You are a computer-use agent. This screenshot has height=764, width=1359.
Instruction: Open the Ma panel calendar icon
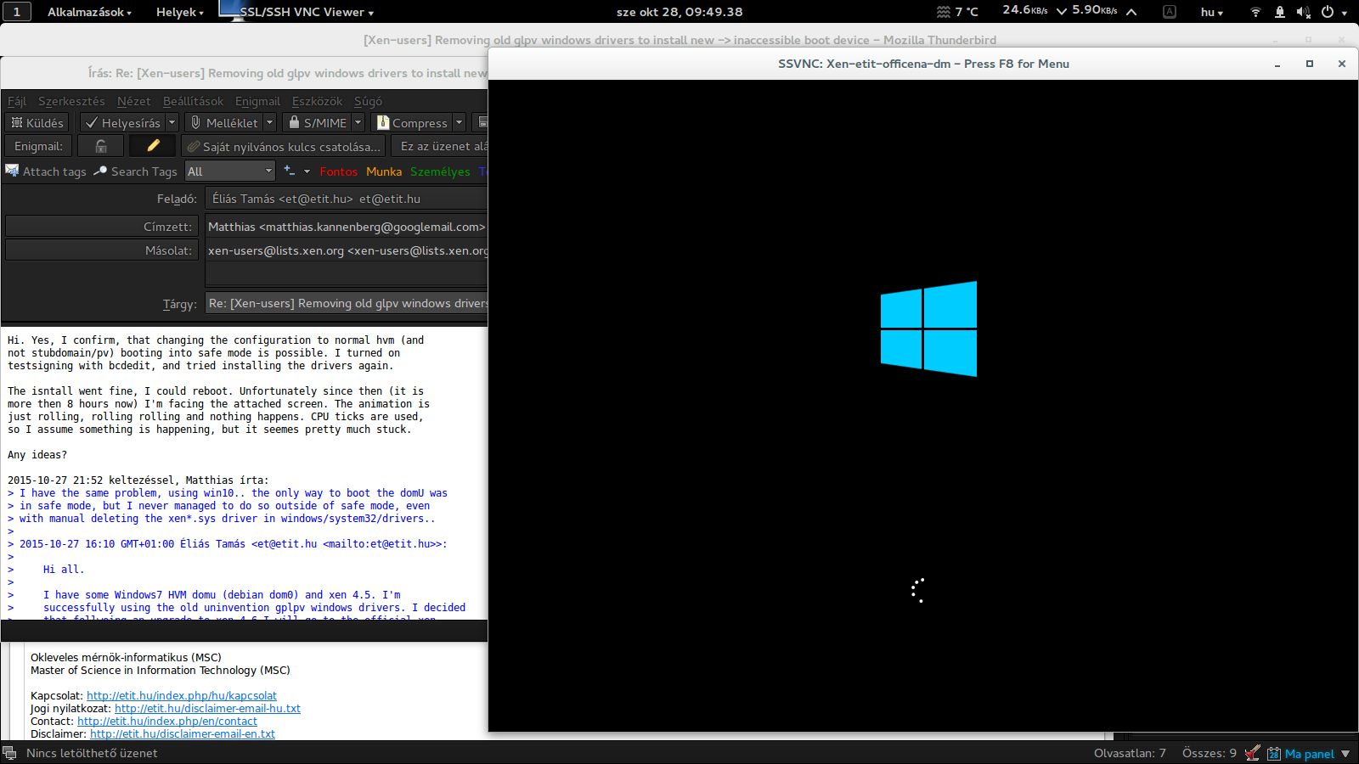pyautogui.click(x=1273, y=754)
